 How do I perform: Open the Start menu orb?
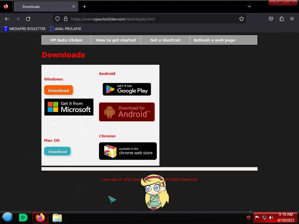point(7,217)
